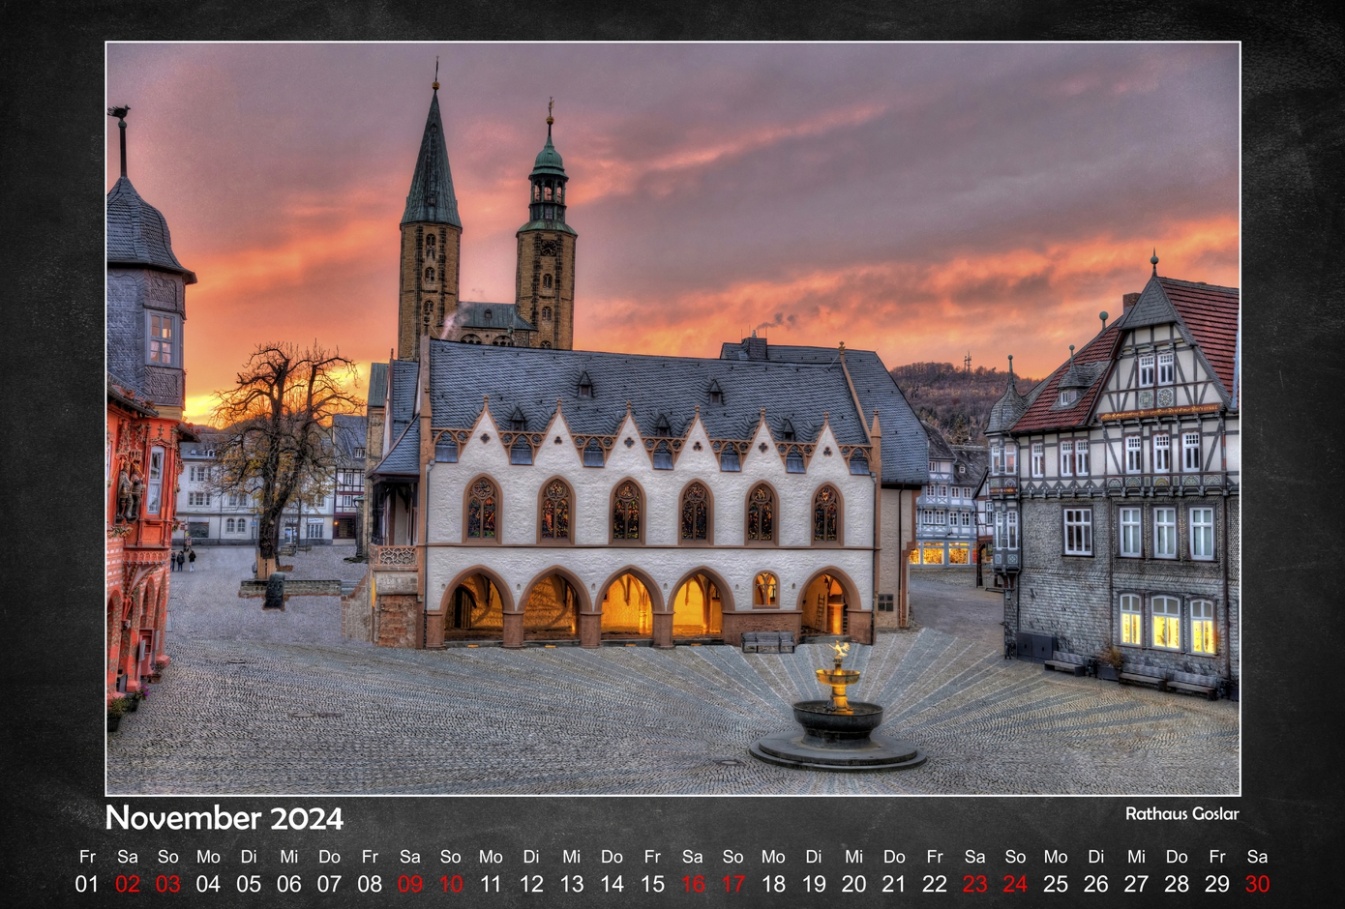The width and height of the screenshot is (1345, 909).
Task: Select date 15 in the calendar
Action: point(653,884)
